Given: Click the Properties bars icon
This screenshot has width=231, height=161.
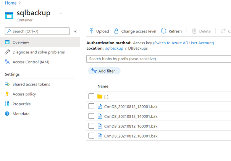Looking at the screenshot, I should [x=7, y=104].
